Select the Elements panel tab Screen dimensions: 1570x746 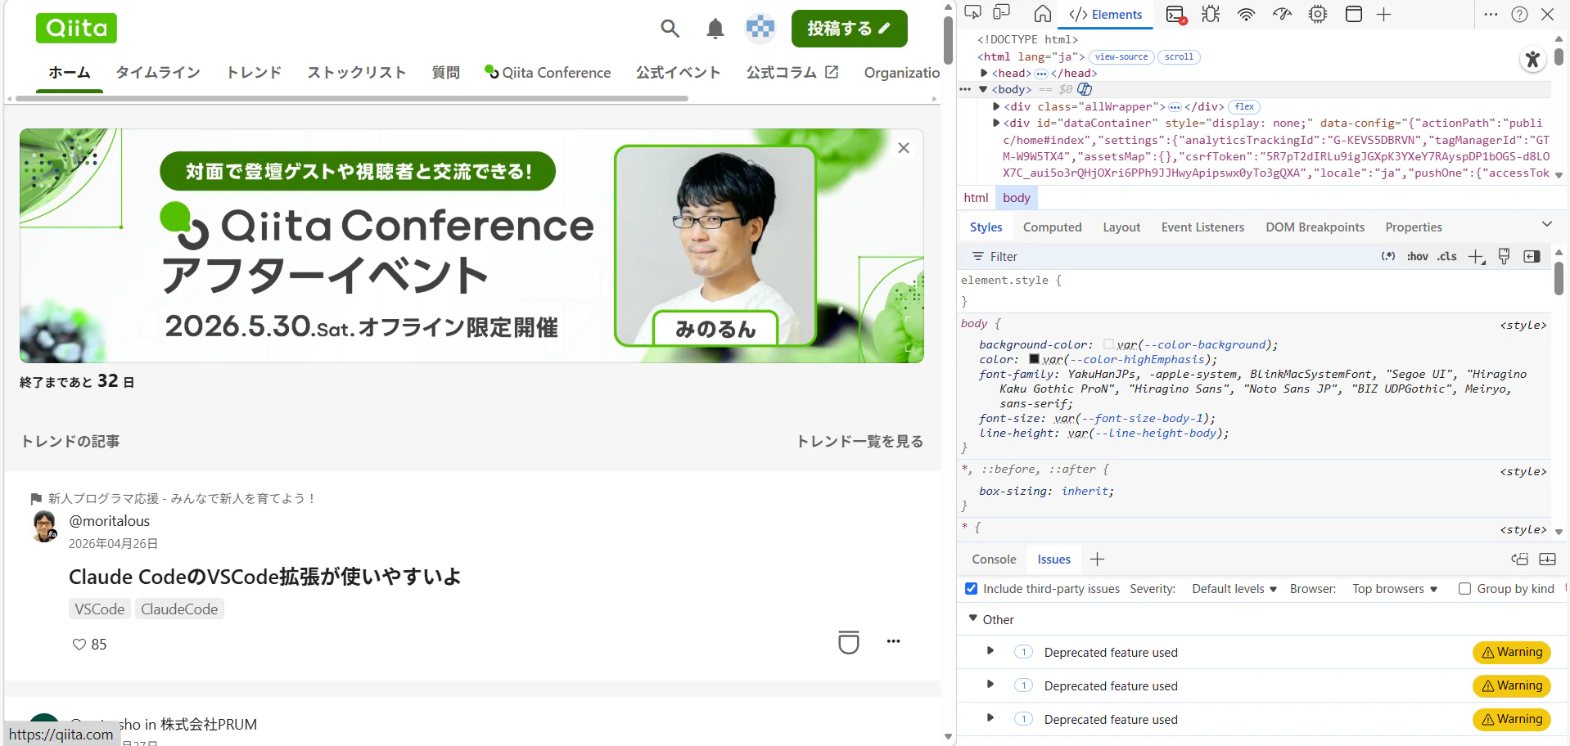(x=1106, y=14)
